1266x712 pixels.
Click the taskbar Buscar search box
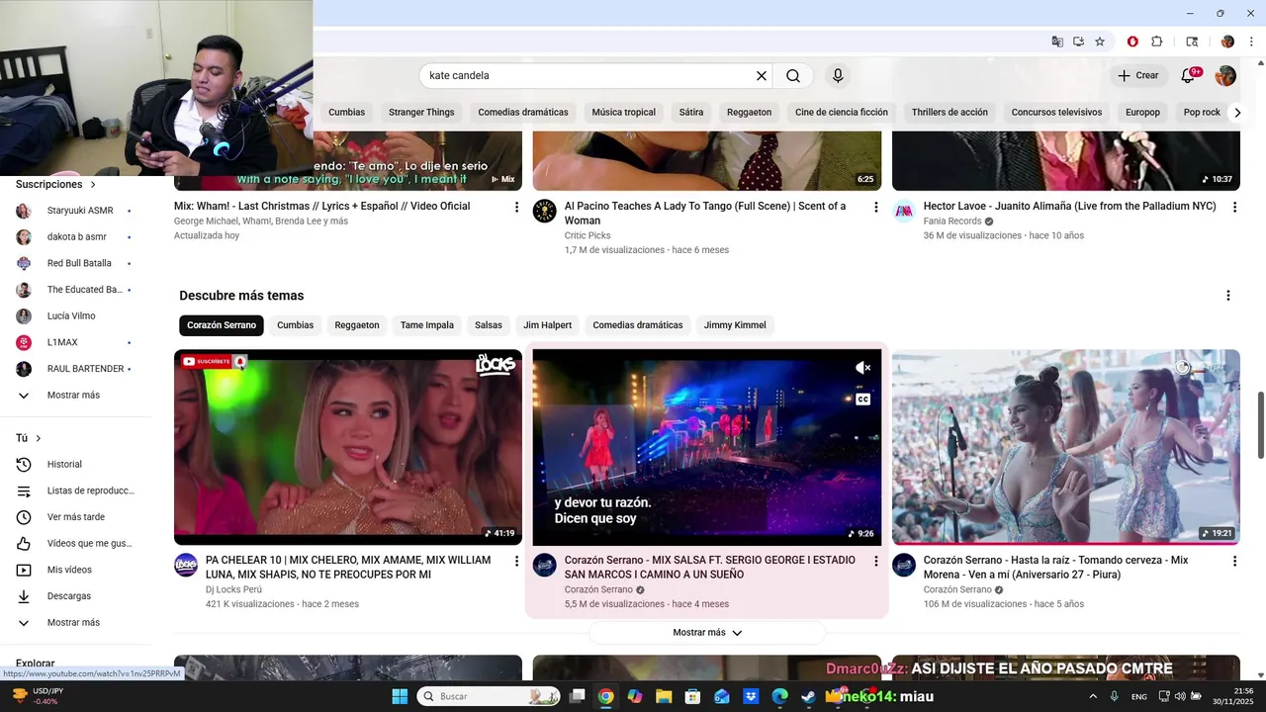pos(488,696)
